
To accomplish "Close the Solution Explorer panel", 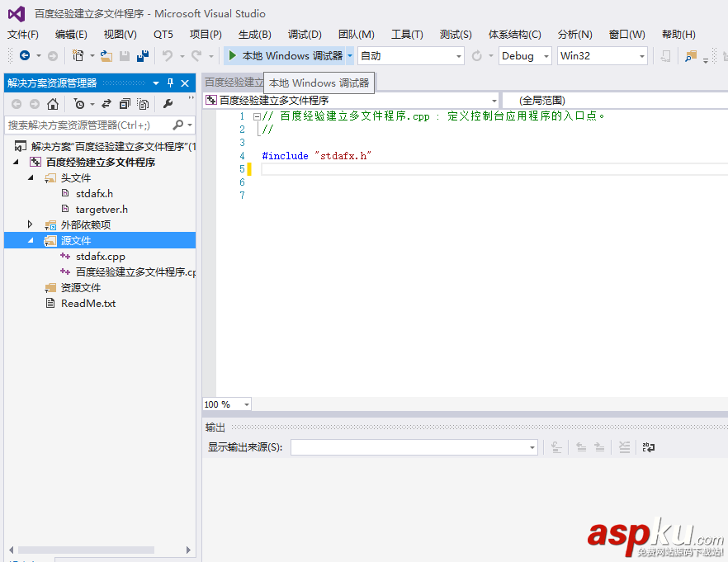I will pos(185,83).
